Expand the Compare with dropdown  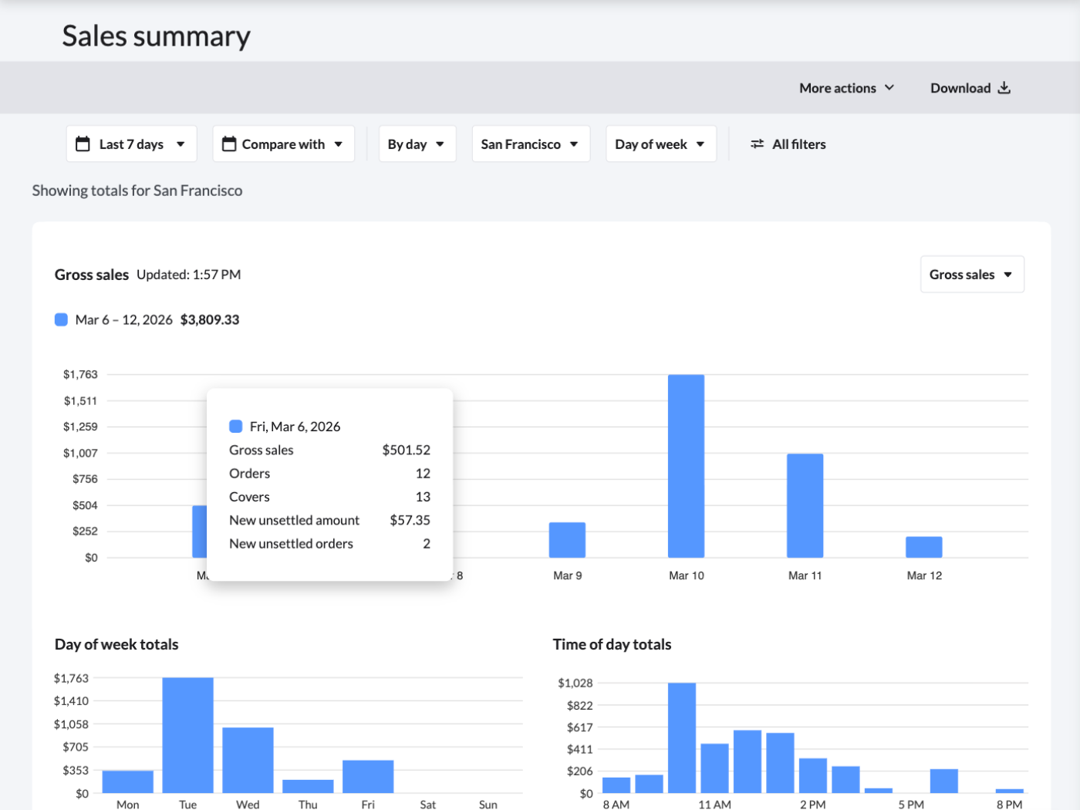283,144
